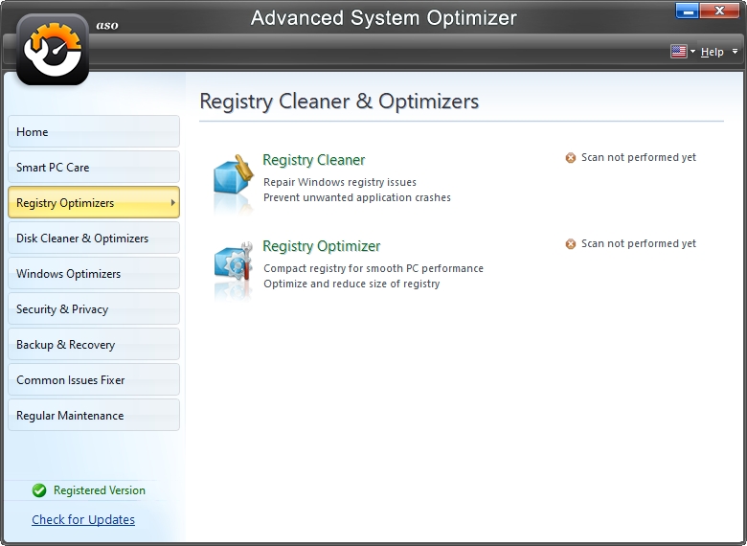
Task: Launch the Registry Optimizer title link
Action: click(x=322, y=246)
